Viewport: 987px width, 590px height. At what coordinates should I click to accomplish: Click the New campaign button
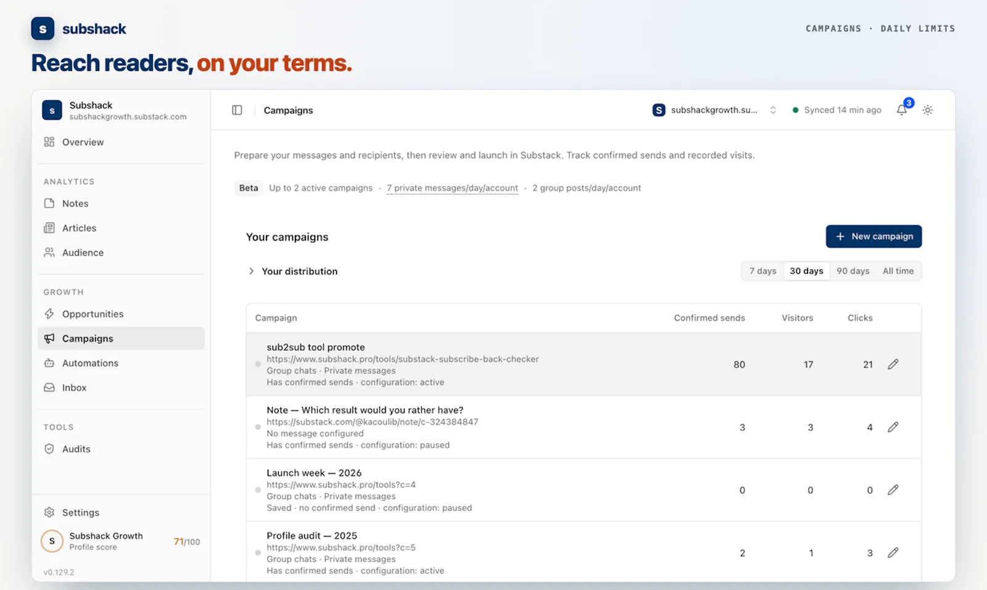tap(873, 236)
